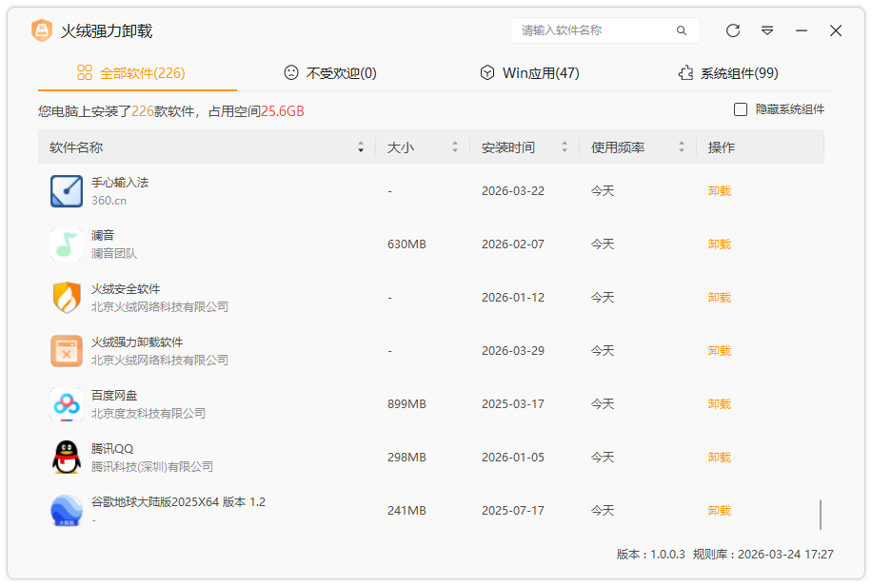The height and width of the screenshot is (586, 872).
Task: Click the 手心输入法 app icon
Action: pyautogui.click(x=67, y=191)
